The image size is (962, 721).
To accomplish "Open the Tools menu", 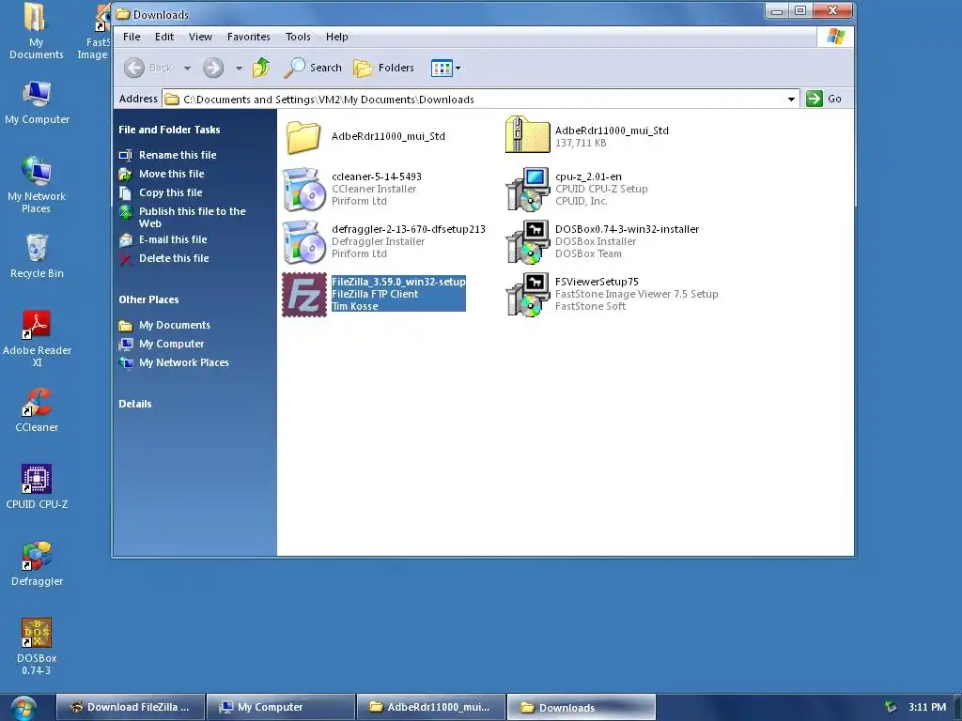I will [x=298, y=37].
